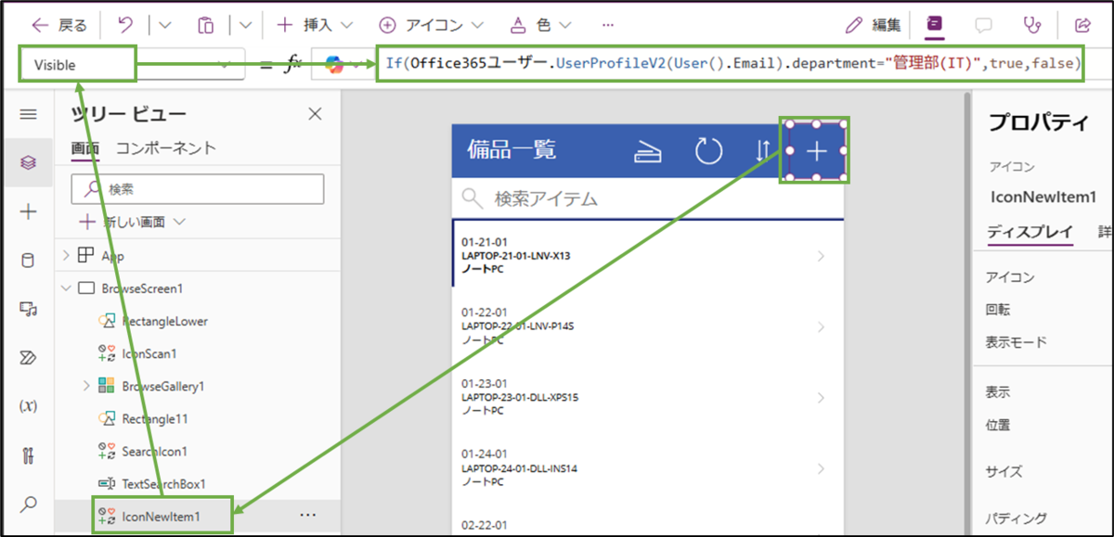Click the share icon
The image size is (1114, 537).
coord(1082,25)
